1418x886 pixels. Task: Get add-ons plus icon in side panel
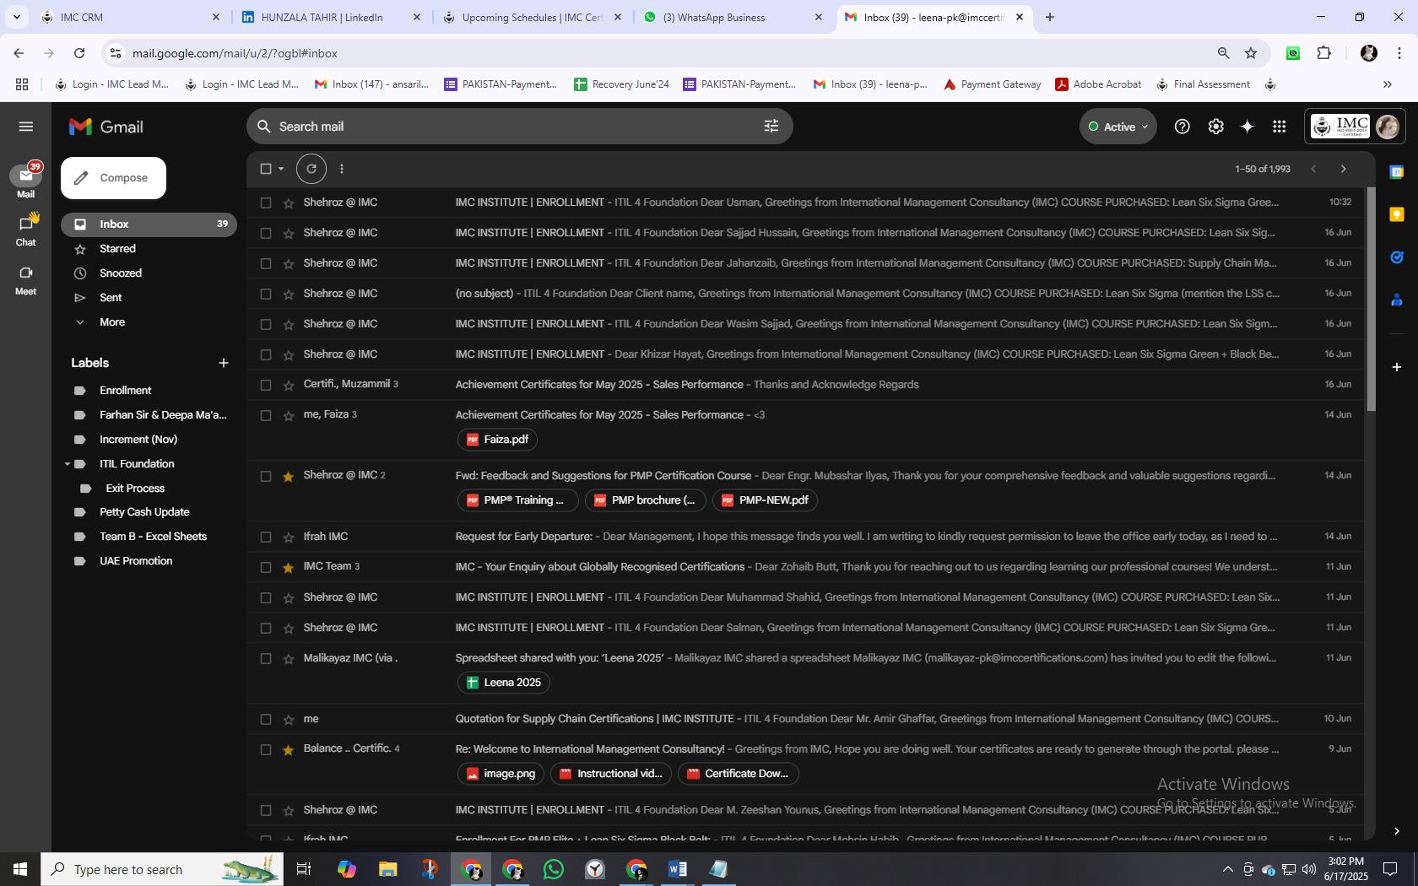[x=1397, y=367]
